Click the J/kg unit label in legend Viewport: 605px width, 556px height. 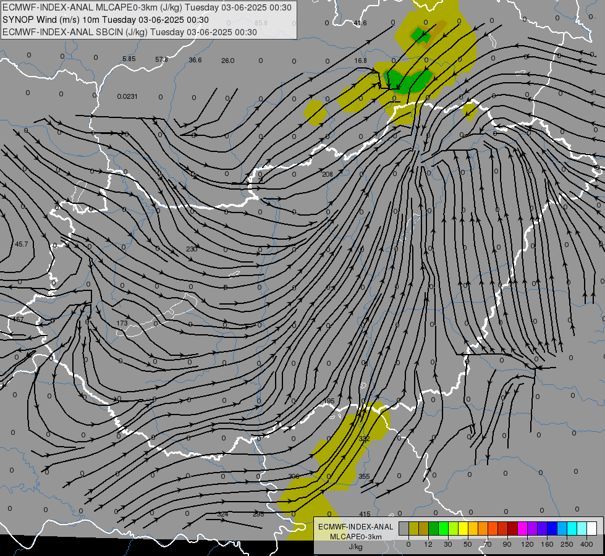[355, 547]
